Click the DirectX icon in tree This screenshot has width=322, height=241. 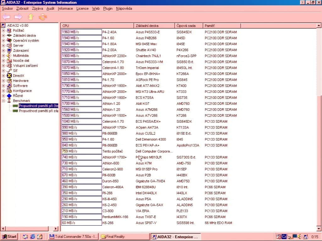tap(9, 76)
